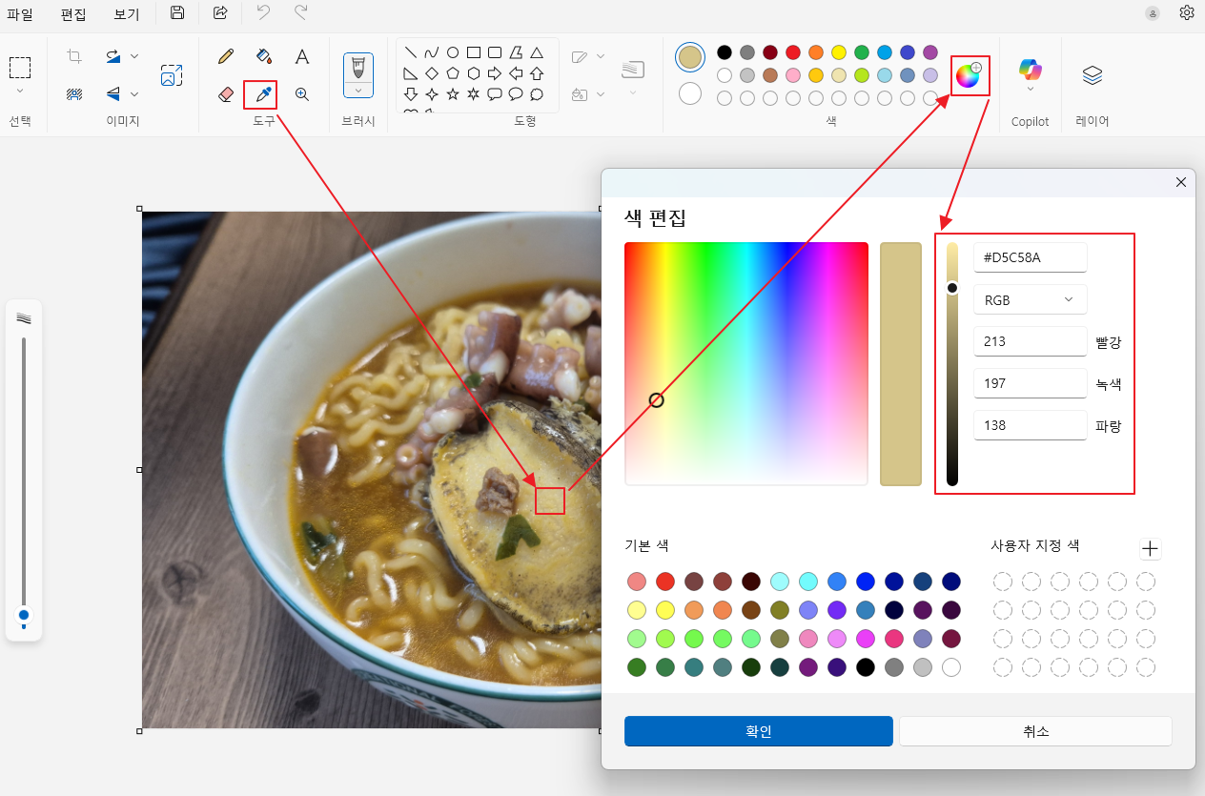Viewport: 1205px width, 796px height.
Task: Click the Redo arrow icon
Action: pyautogui.click(x=300, y=12)
